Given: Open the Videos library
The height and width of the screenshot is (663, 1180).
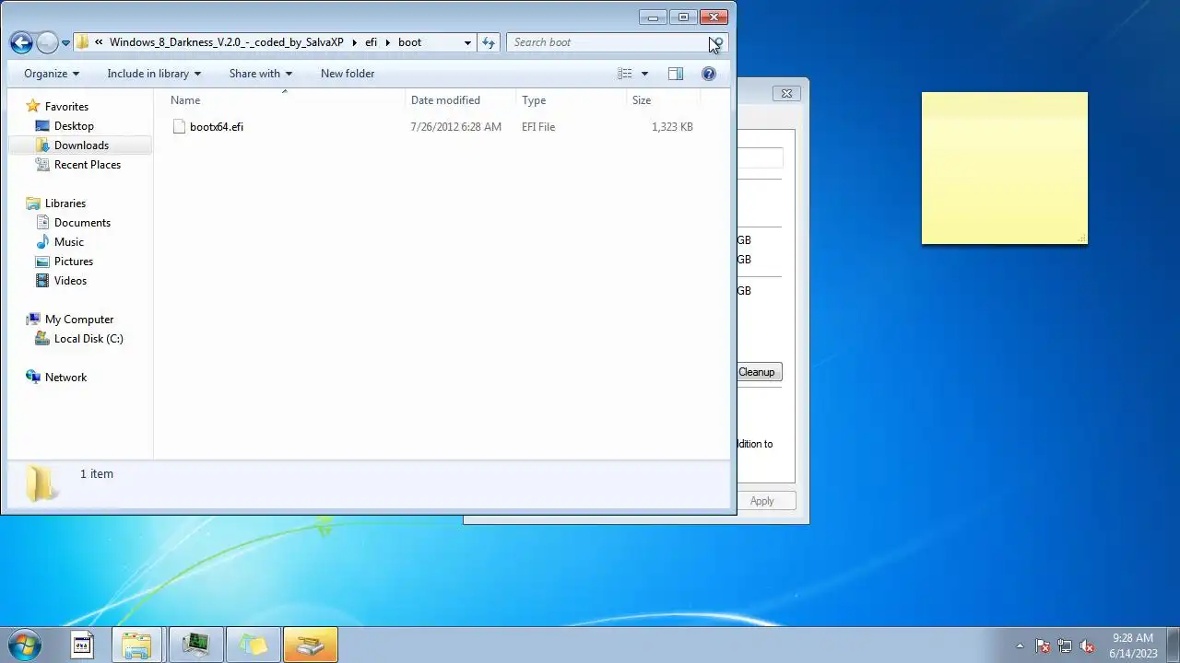Looking at the screenshot, I should coord(70,281).
